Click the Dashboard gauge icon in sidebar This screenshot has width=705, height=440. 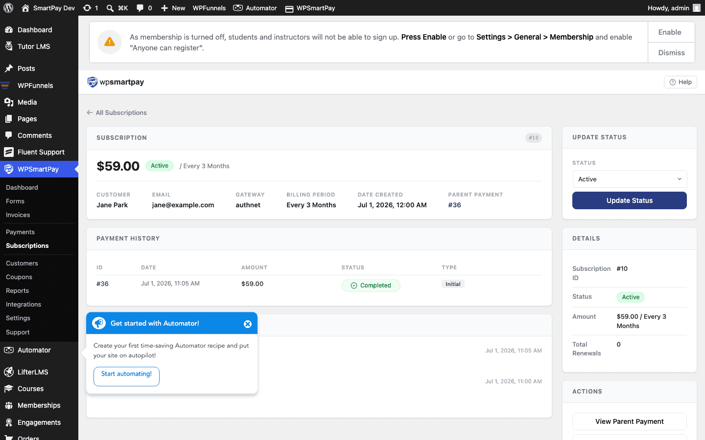coord(9,30)
